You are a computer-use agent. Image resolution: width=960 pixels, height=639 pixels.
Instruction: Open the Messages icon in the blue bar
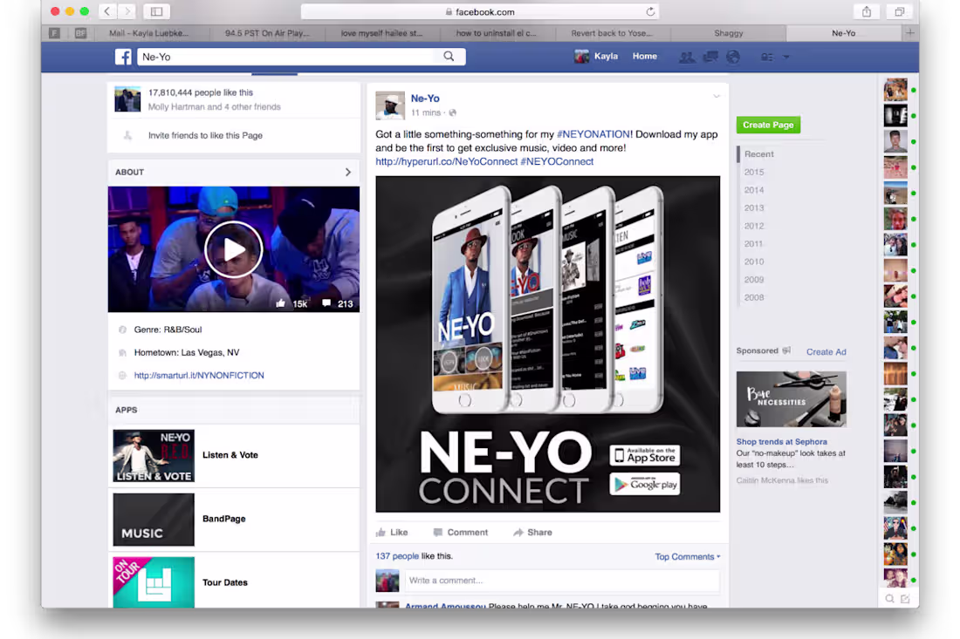click(710, 57)
